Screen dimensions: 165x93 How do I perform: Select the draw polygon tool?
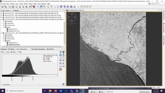[64, 7]
